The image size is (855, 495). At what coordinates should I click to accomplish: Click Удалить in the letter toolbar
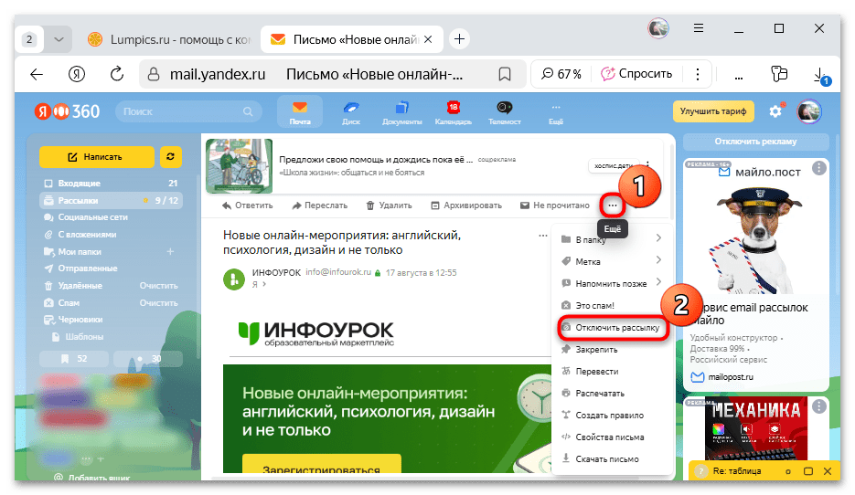point(389,205)
